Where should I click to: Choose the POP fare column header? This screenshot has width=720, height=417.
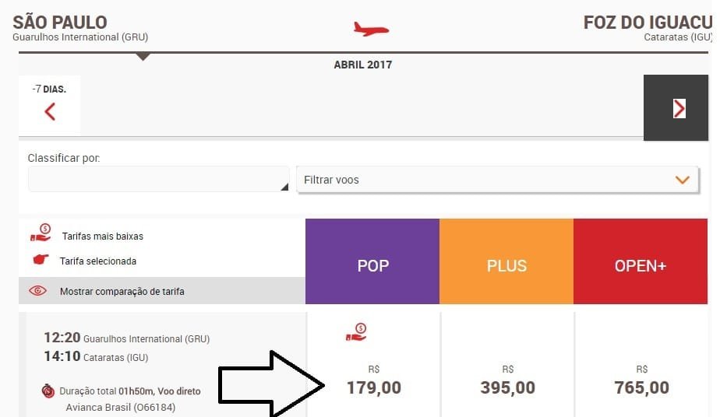point(372,261)
